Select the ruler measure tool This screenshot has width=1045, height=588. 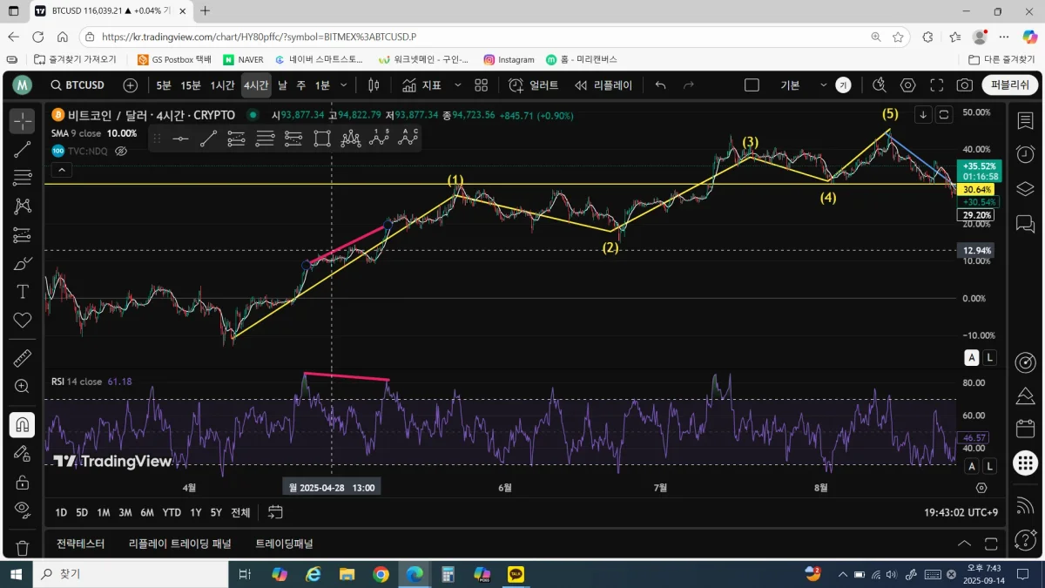22,358
